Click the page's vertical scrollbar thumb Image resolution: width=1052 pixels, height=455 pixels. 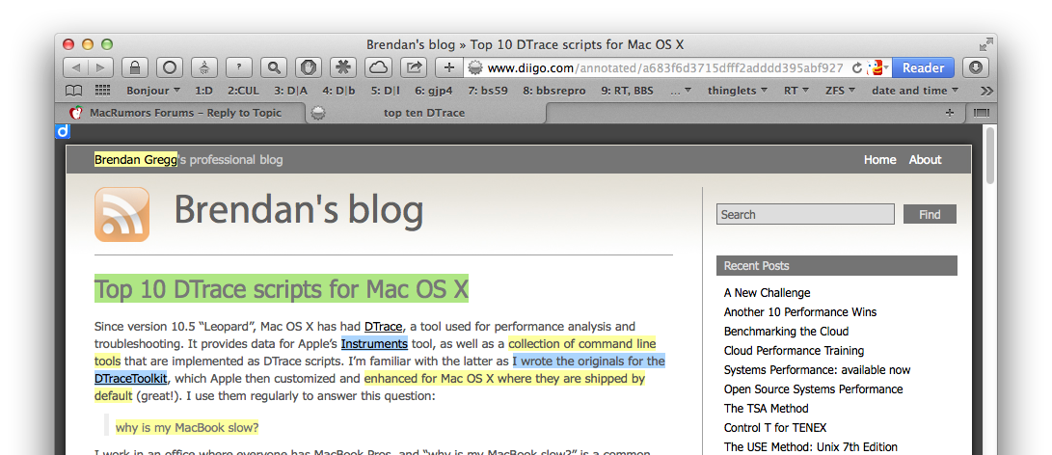click(989, 156)
